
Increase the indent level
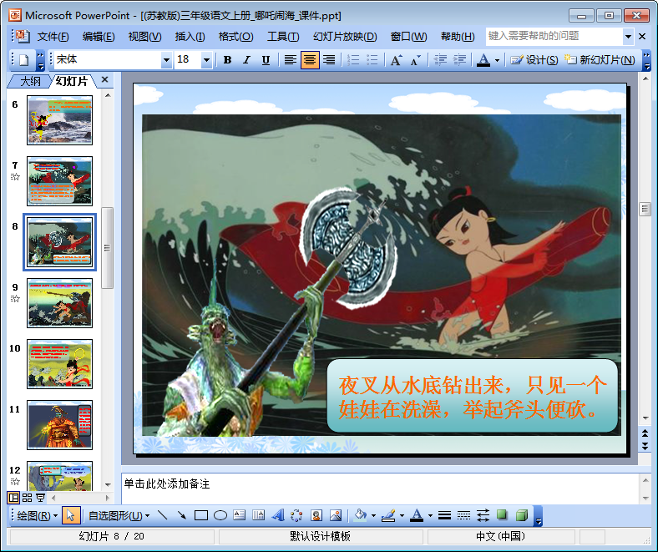pos(459,60)
